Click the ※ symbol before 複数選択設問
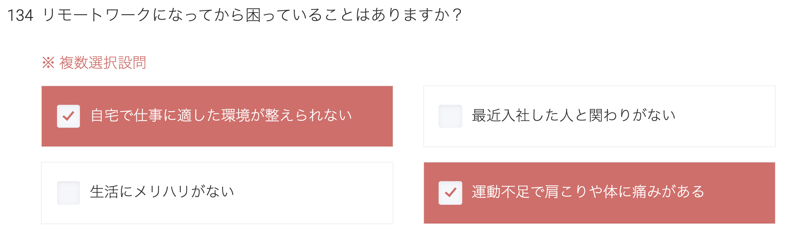Image resolution: width=807 pixels, height=236 pixels. pyautogui.click(x=48, y=62)
